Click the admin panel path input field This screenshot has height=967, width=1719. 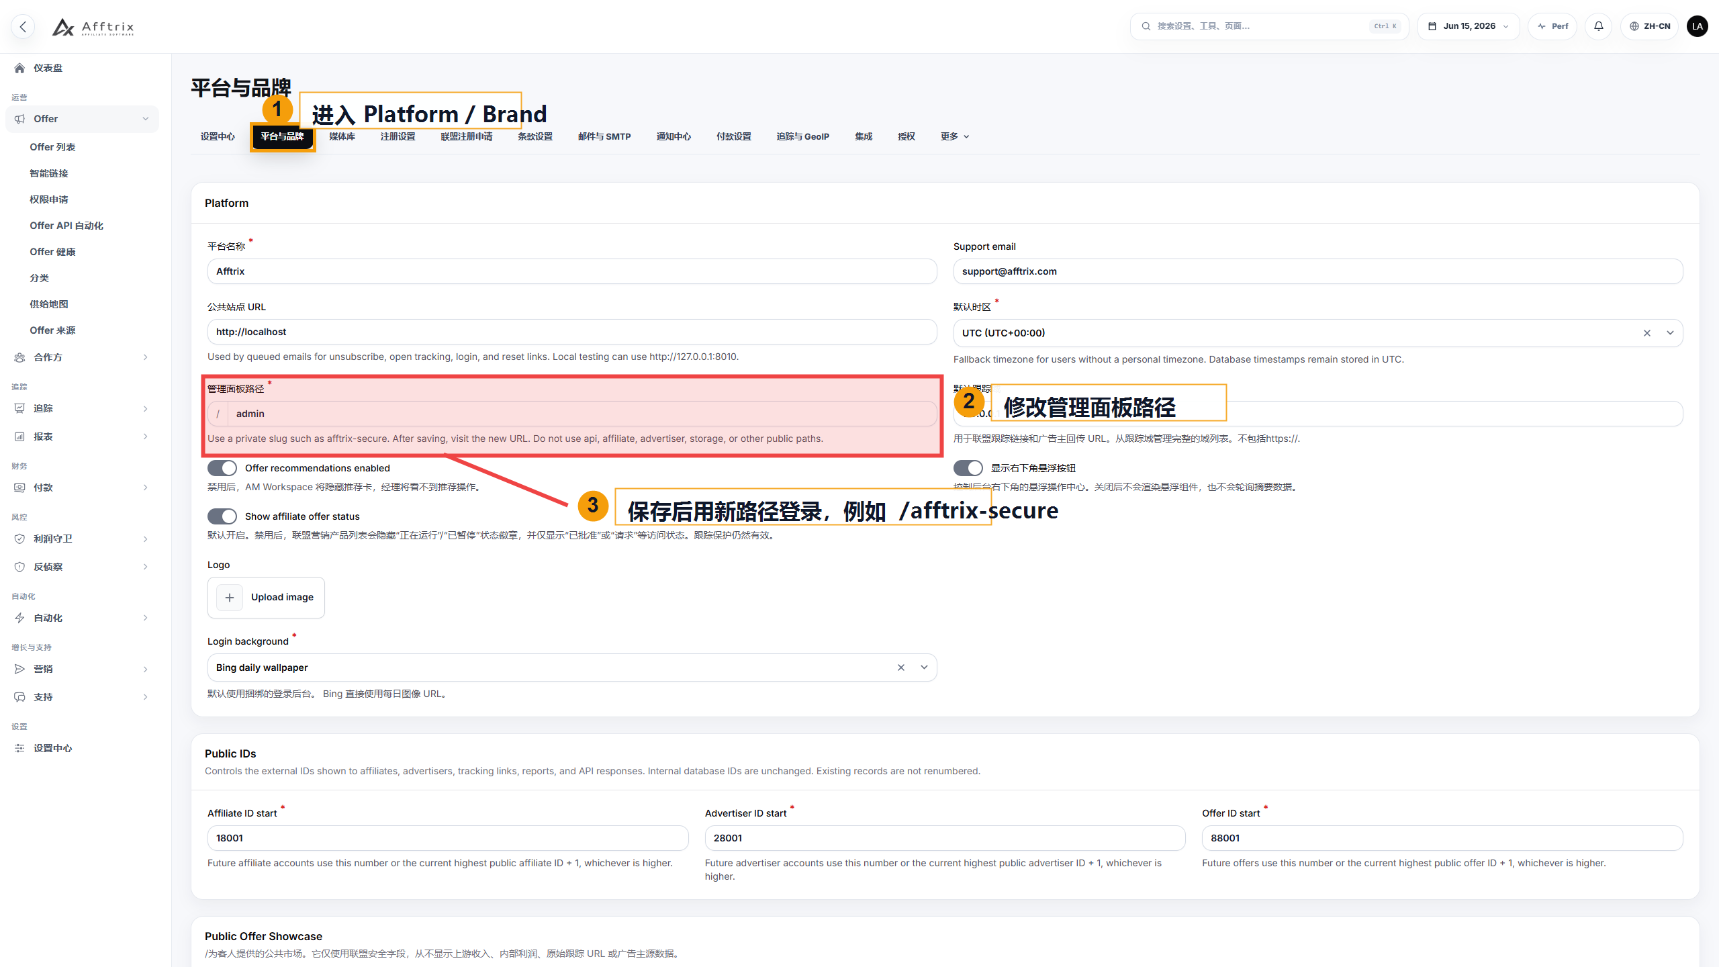[x=582, y=414]
